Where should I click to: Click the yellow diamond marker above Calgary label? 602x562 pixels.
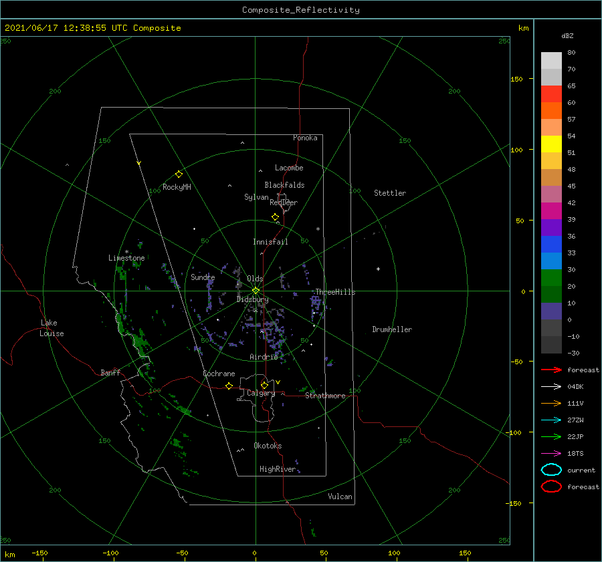pyautogui.click(x=264, y=385)
